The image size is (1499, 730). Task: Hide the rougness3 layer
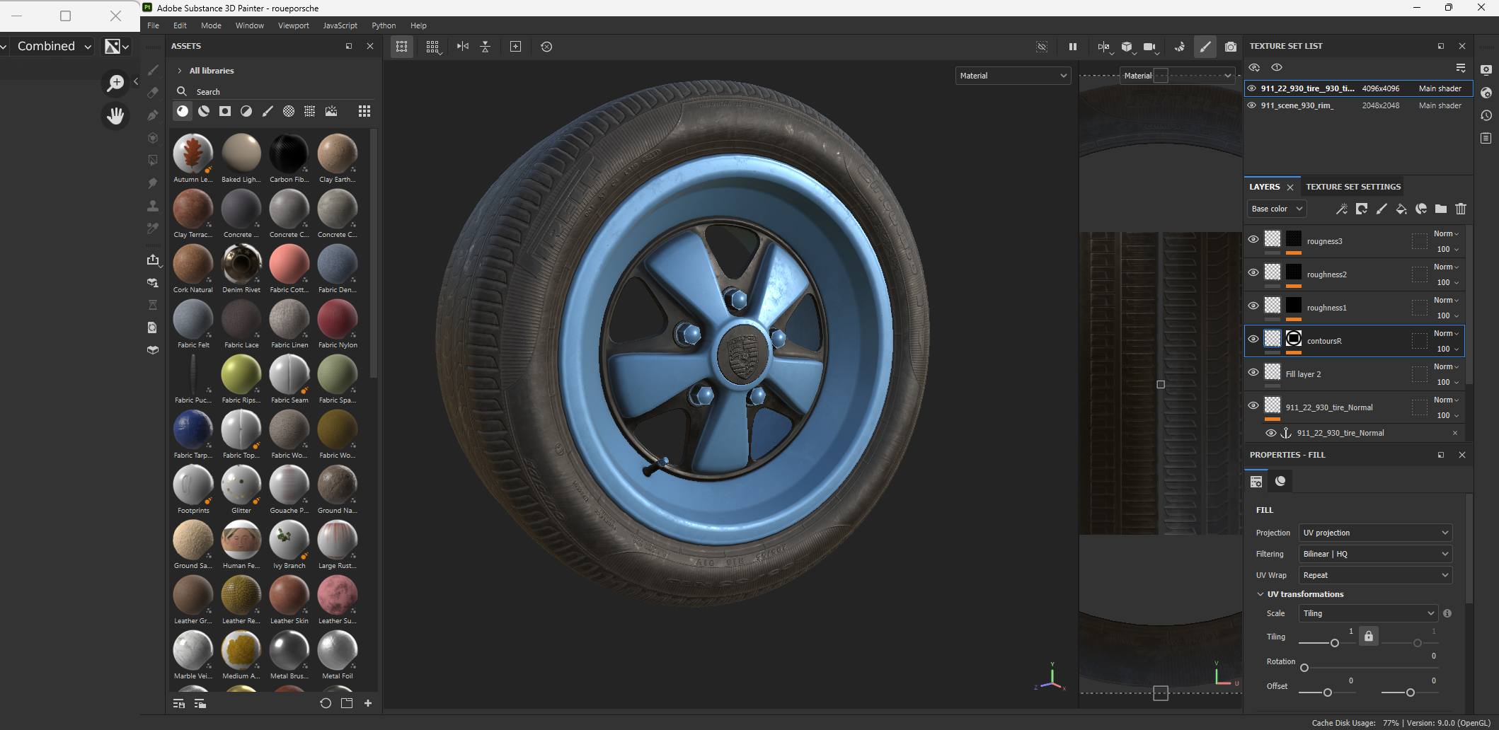(x=1253, y=239)
